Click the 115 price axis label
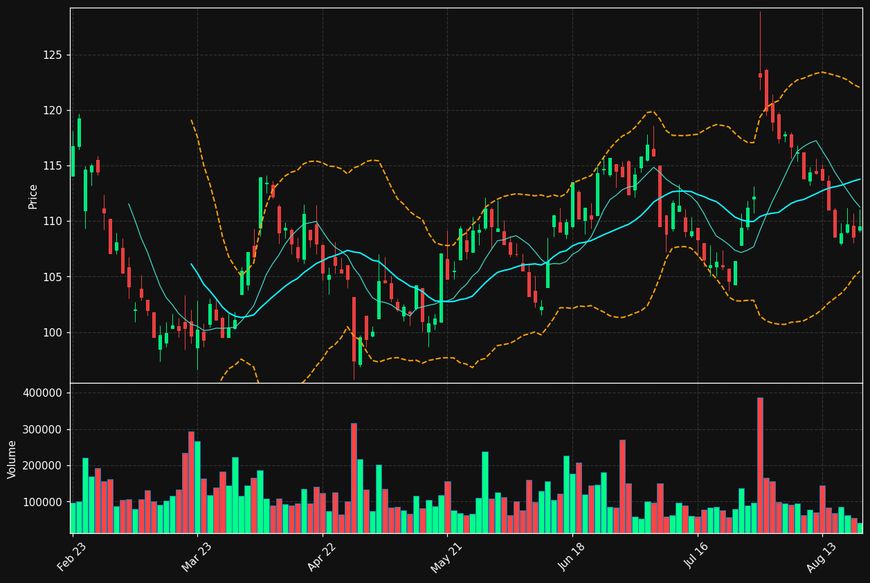Viewport: 870px width, 583px height. click(53, 165)
